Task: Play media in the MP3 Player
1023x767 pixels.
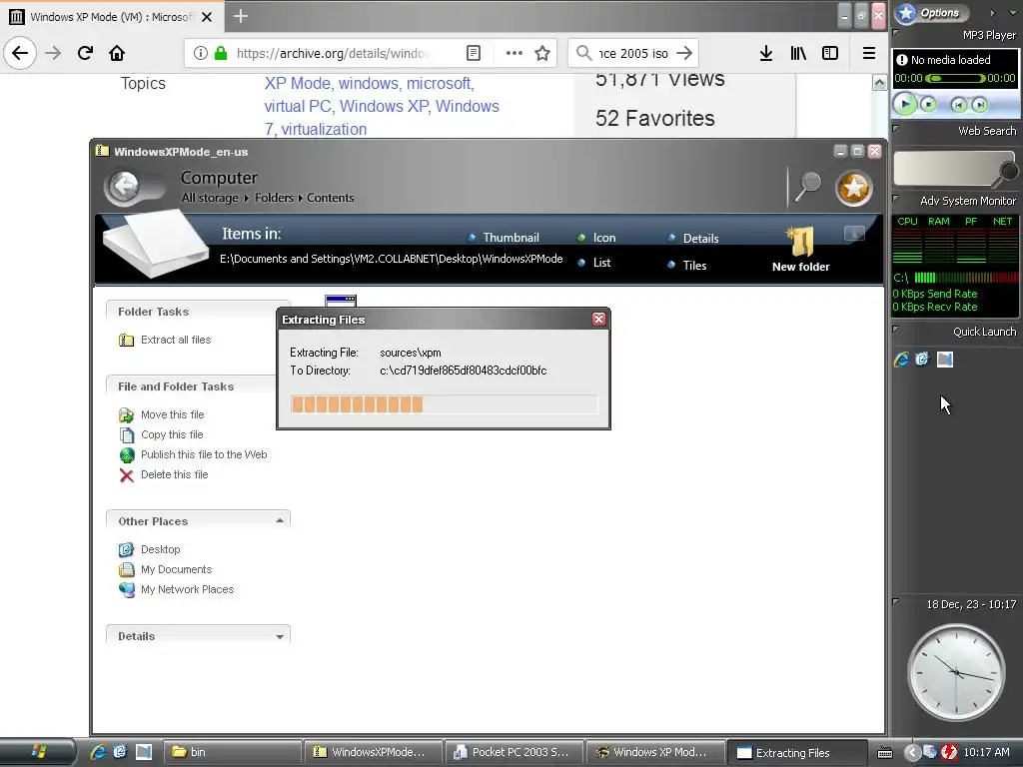Action: (x=904, y=104)
